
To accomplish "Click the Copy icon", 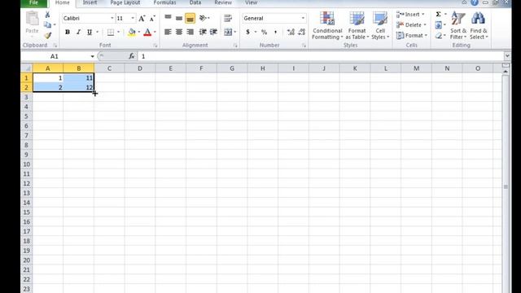I will pyautogui.click(x=47, y=25).
